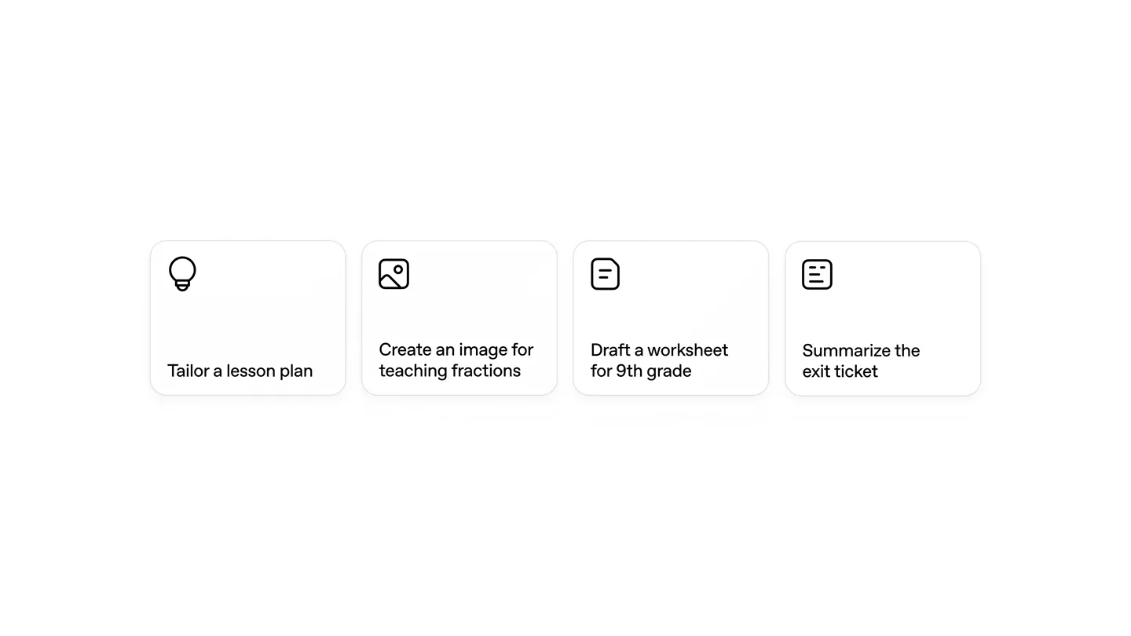Click the words 'exit ticket'
Viewport: 1131px width, 636px height.
click(840, 371)
